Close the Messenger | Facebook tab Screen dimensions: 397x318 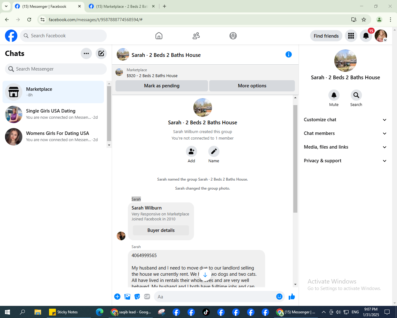79,6
